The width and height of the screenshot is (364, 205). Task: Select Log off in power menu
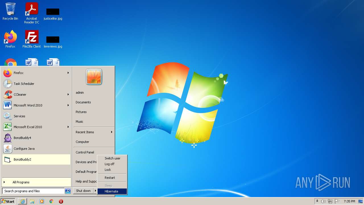(x=112, y=164)
